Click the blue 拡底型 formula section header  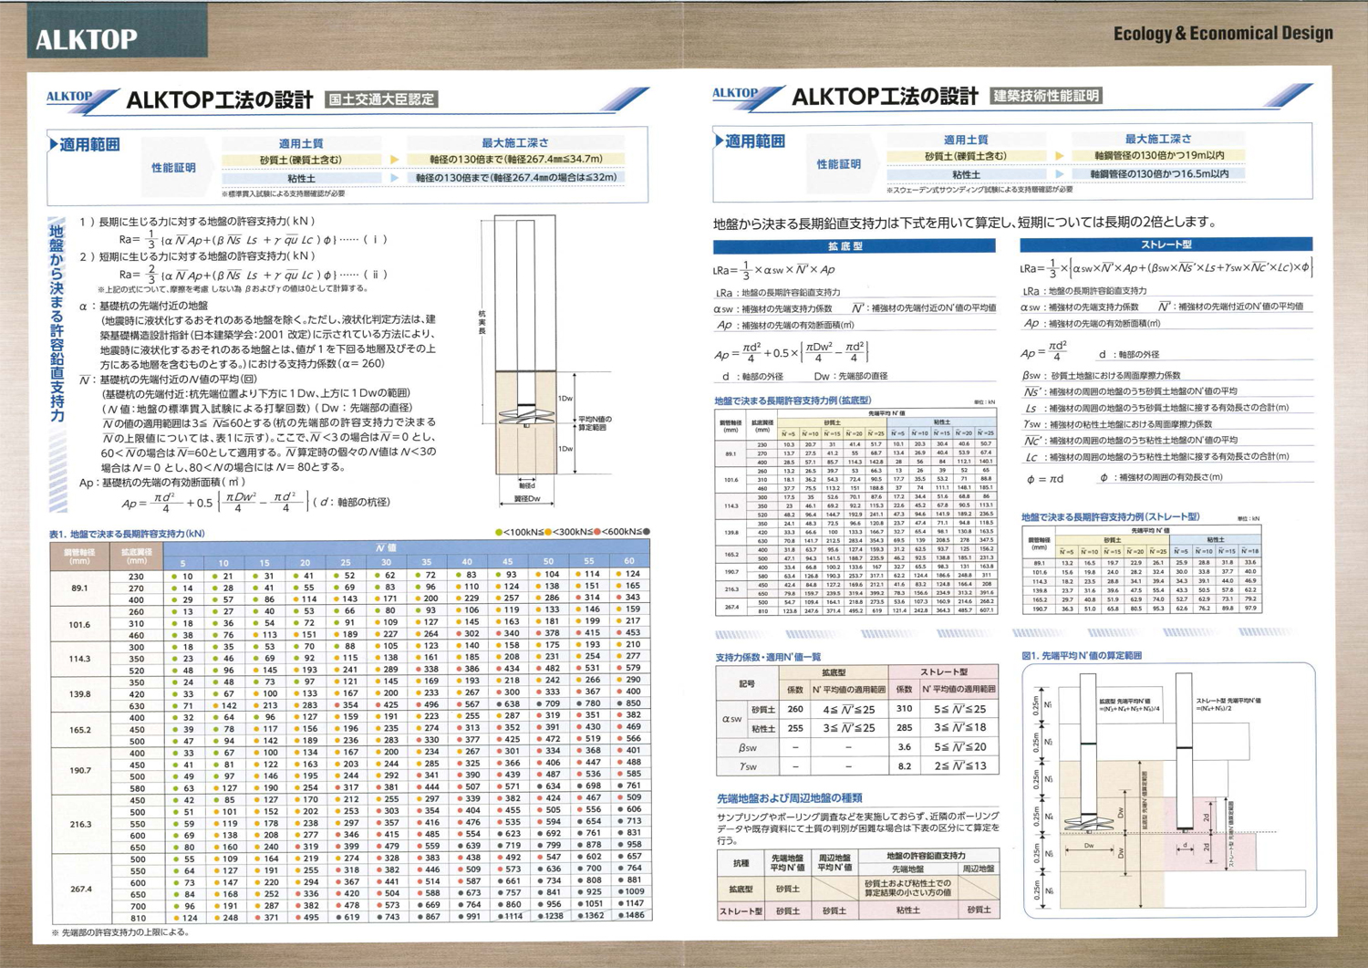[854, 245]
